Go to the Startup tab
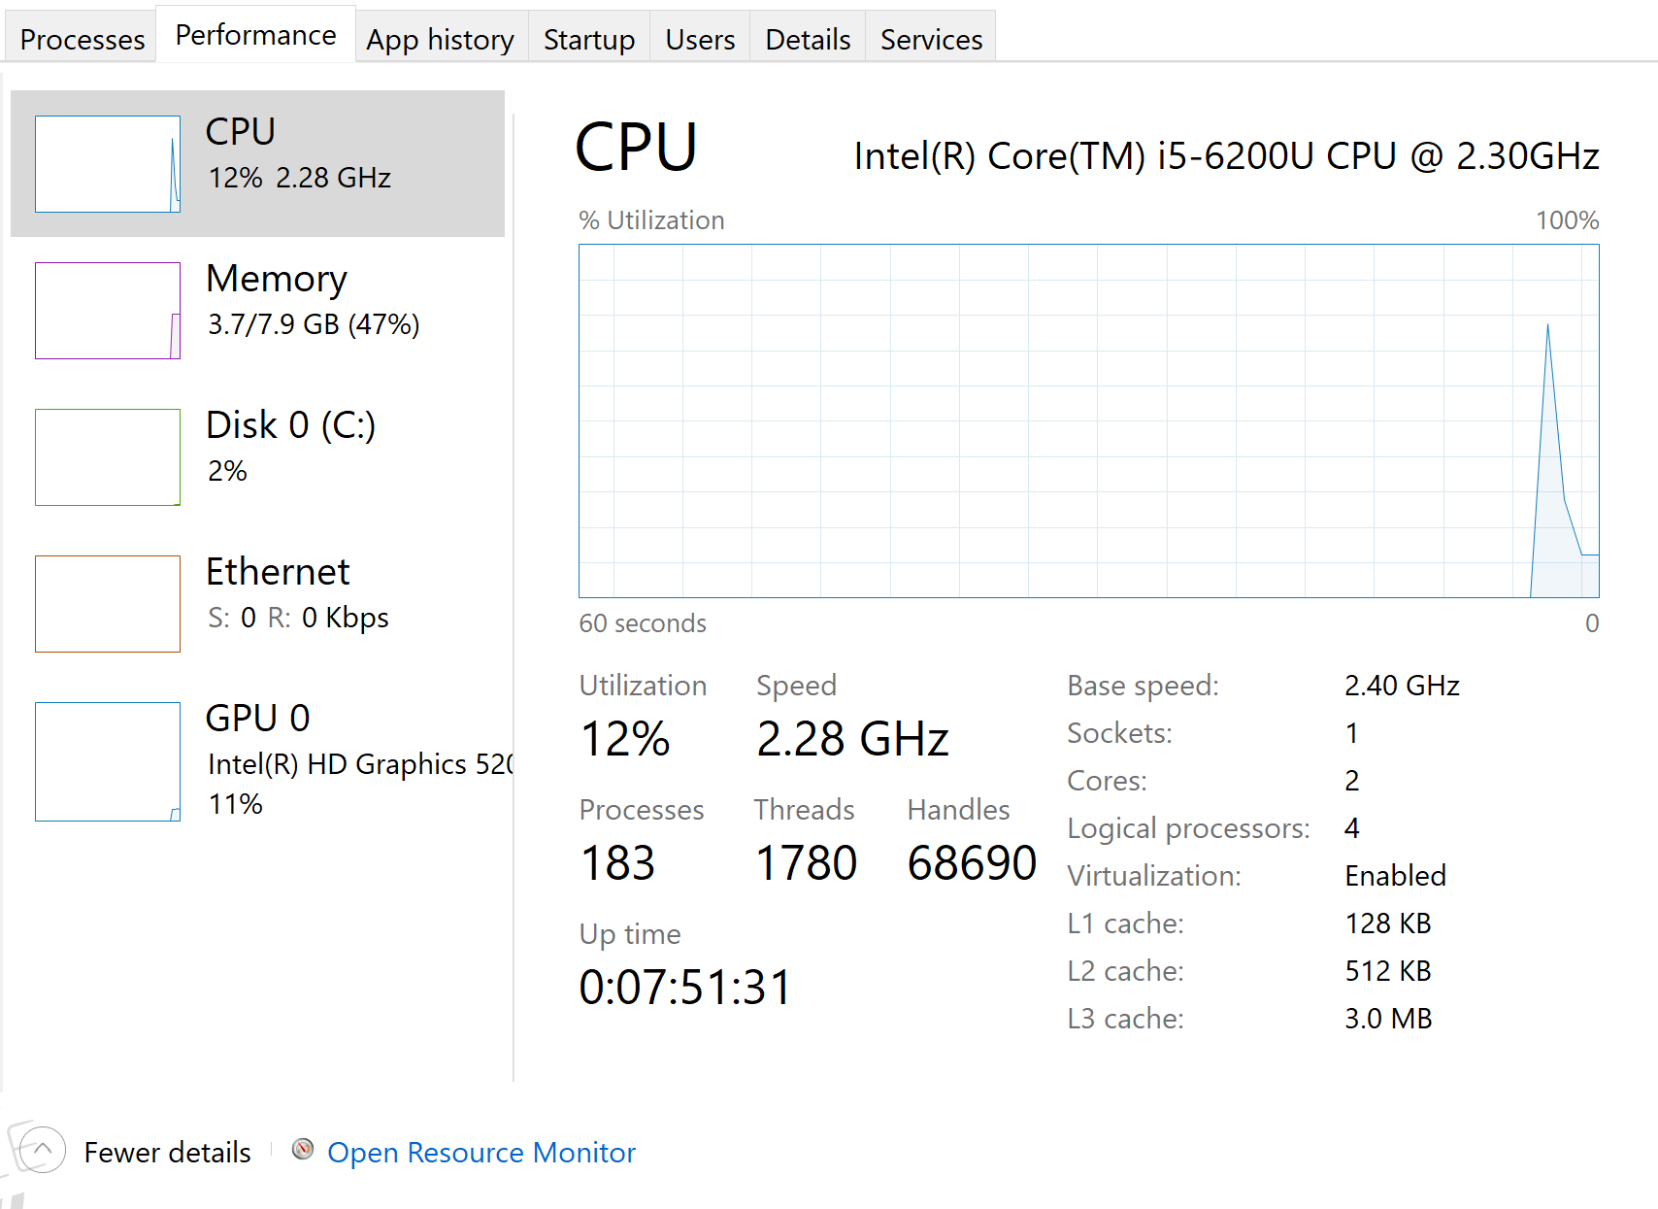Screen dimensions: 1658x1209 (588, 40)
